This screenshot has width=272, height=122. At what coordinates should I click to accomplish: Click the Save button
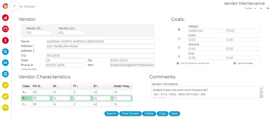(174, 113)
